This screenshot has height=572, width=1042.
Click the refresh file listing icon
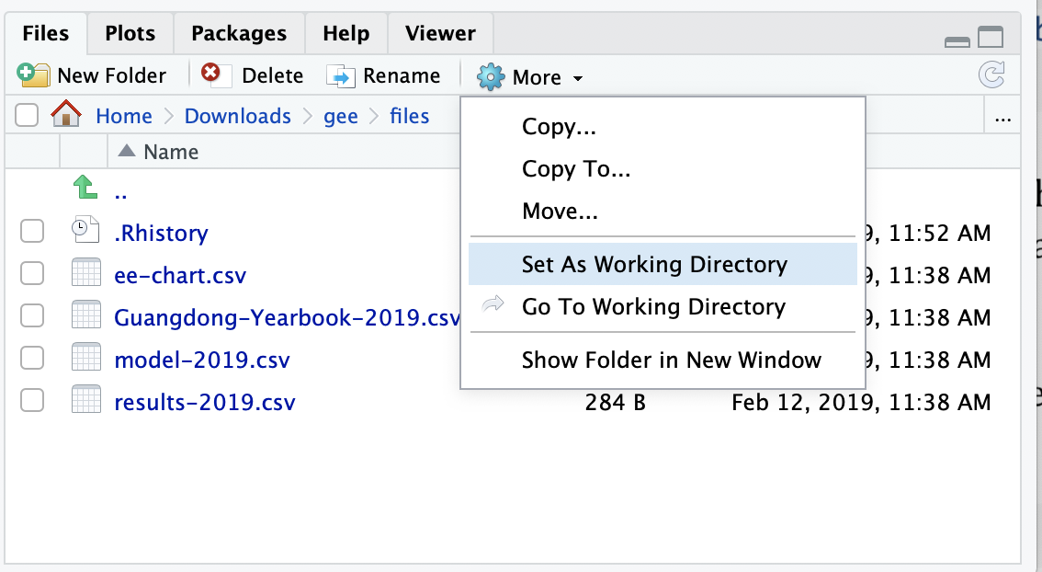[x=991, y=74]
